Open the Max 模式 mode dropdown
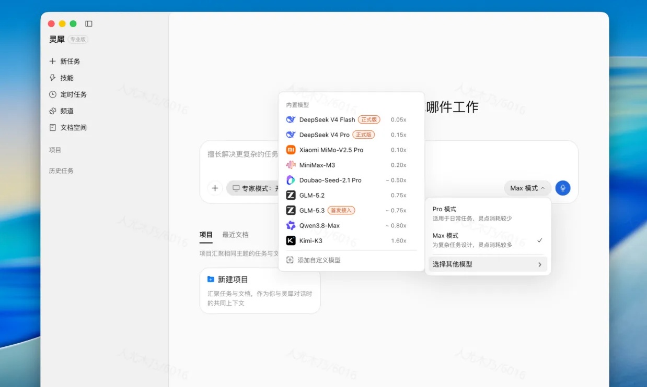The image size is (647, 387). 528,188
